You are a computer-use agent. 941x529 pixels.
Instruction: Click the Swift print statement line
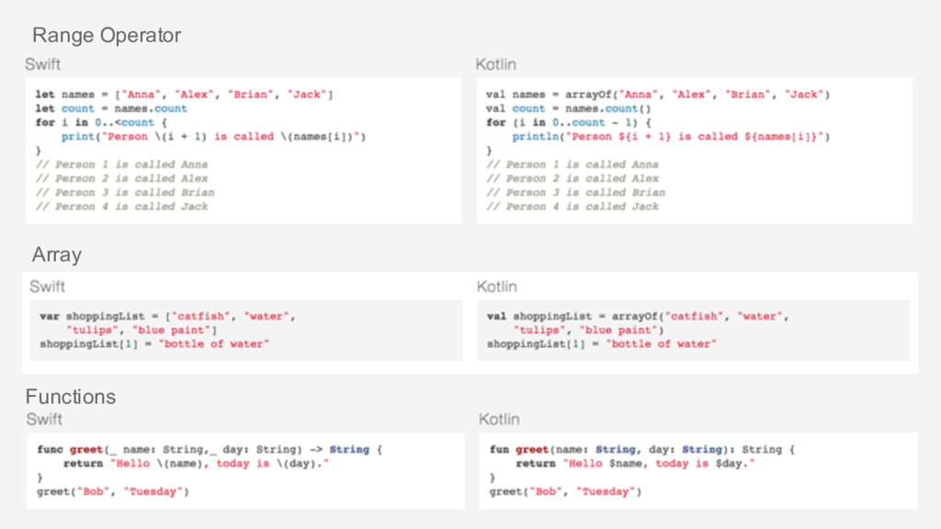coord(213,137)
